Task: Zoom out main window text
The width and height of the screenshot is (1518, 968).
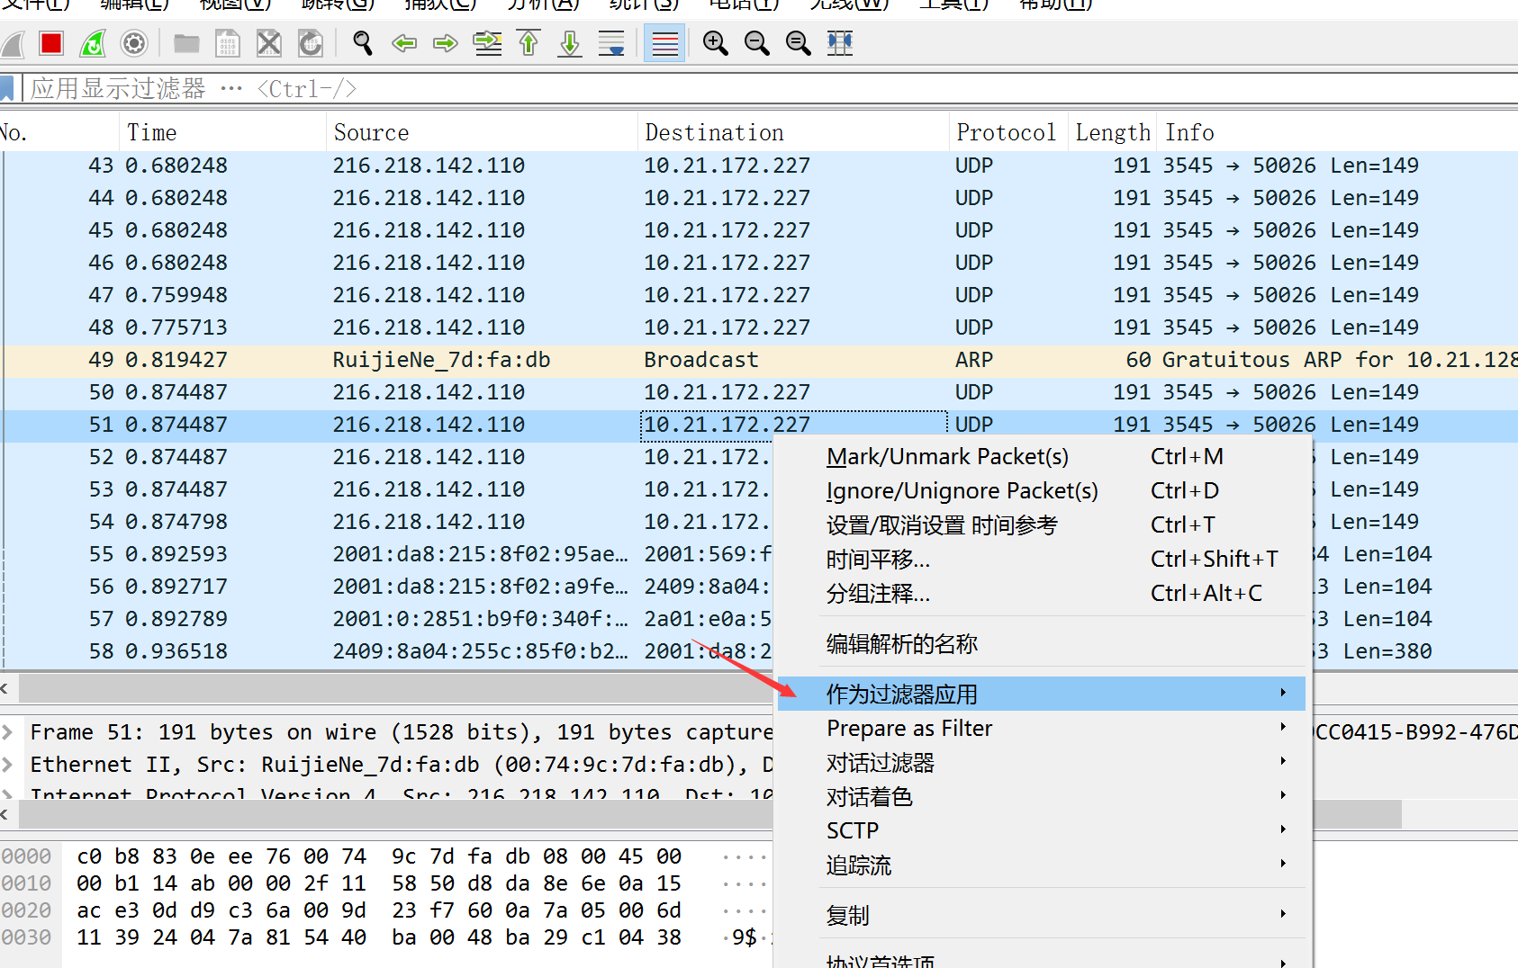Action: click(757, 43)
